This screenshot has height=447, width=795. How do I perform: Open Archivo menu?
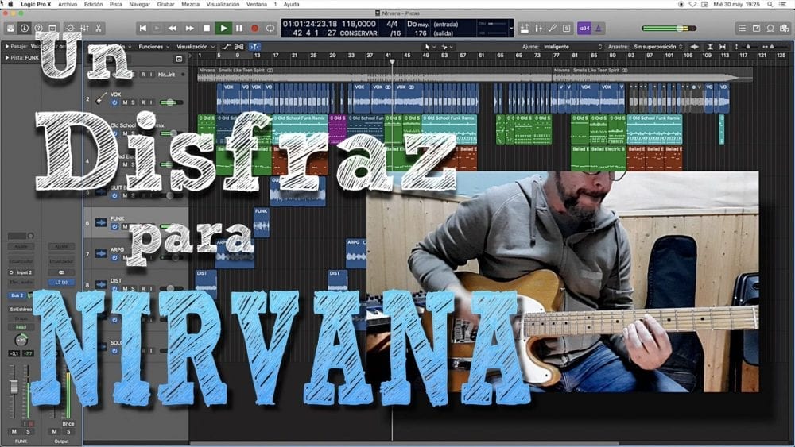coord(68,4)
